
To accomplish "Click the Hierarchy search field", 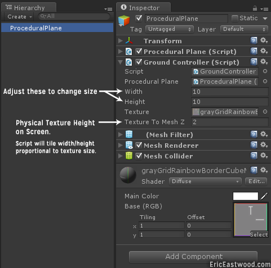I will click(74, 16).
